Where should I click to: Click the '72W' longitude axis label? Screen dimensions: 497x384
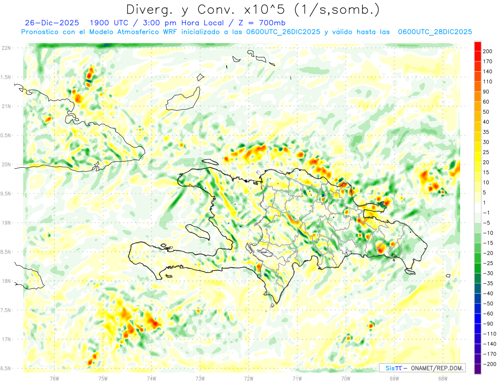pos(248,378)
